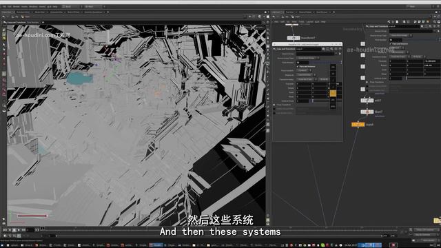
Task: Click the Total Number field in floating window
Action: point(302,62)
